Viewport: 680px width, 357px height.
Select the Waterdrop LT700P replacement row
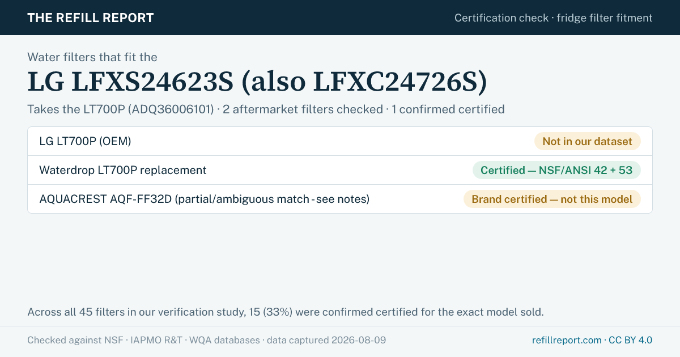click(x=340, y=170)
